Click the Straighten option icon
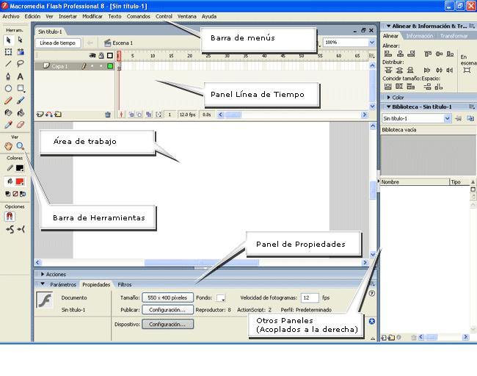Viewport: 477px width, 376px height. point(21,229)
